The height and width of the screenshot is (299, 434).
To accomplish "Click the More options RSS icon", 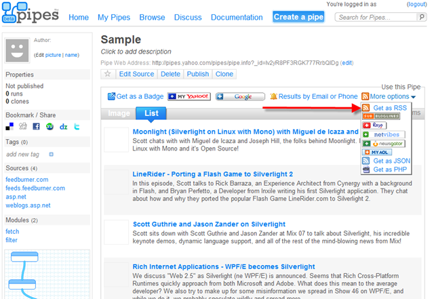I will click(x=366, y=96).
